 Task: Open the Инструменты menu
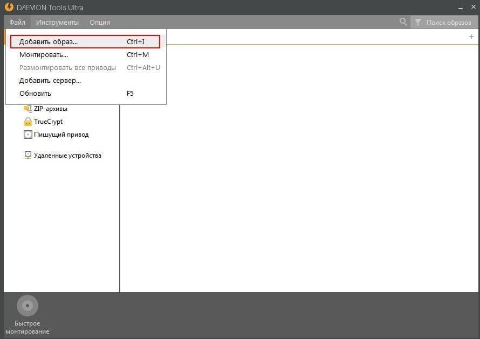pyautogui.click(x=57, y=22)
